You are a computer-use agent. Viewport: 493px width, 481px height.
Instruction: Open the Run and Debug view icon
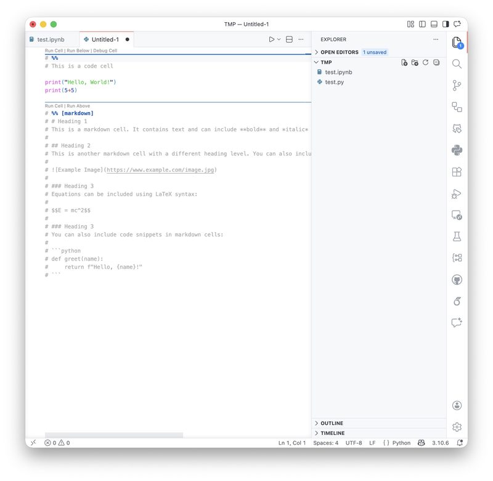457,194
